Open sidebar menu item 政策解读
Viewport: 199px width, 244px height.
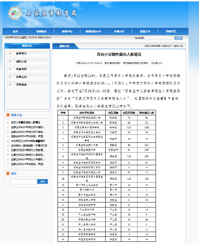tap(27, 85)
